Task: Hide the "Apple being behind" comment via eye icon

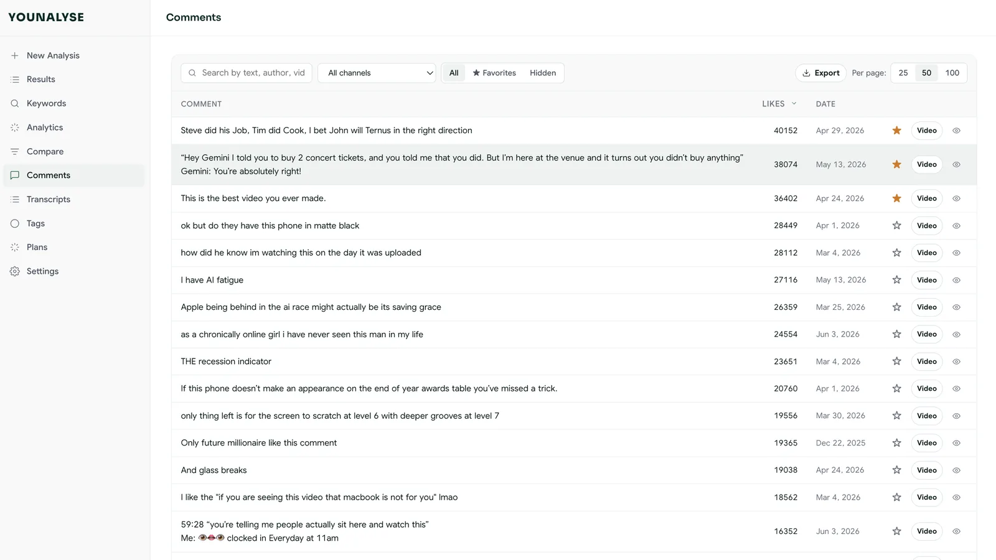Action: point(957,307)
